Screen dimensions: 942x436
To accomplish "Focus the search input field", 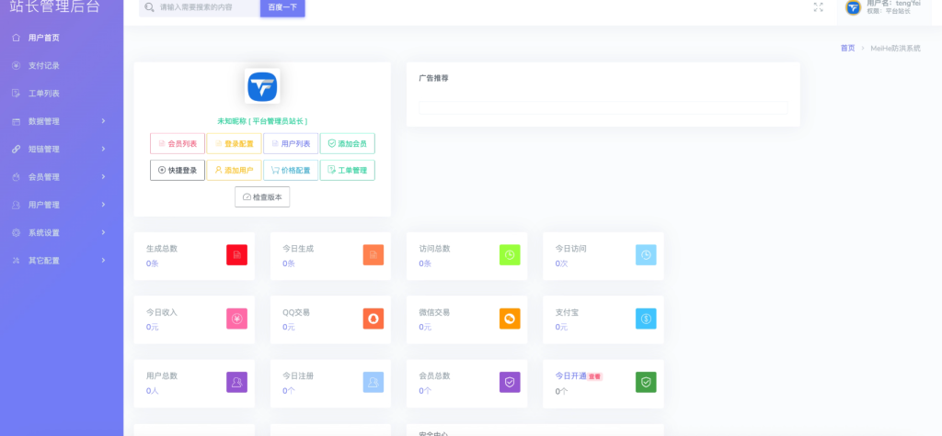I will coord(207,7).
